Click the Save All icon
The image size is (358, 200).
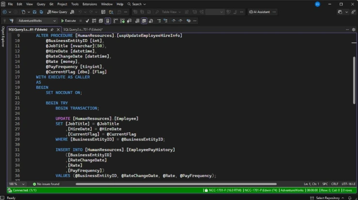click(x=41, y=12)
